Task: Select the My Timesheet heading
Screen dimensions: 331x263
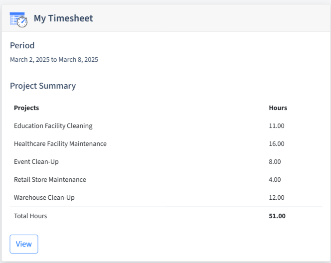Action: click(63, 18)
